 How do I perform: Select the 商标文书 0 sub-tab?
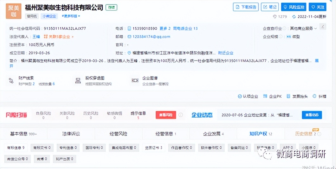pos(42,148)
